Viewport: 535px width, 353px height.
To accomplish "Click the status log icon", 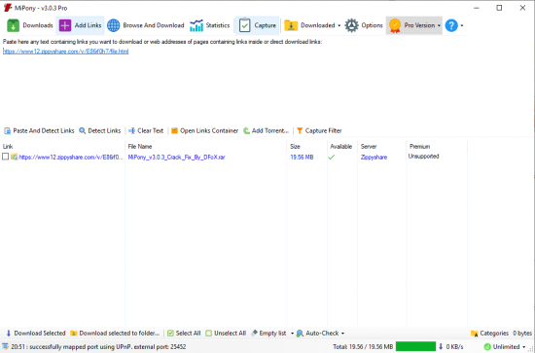I will click(x=5, y=346).
